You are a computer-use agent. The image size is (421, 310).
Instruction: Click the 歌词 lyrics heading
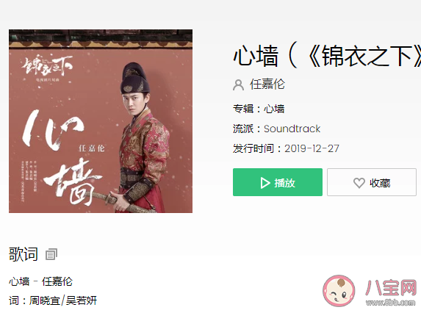point(24,254)
